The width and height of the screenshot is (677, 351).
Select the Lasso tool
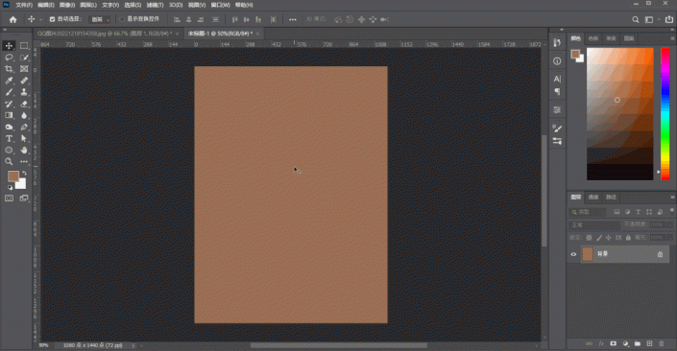tap(9, 58)
